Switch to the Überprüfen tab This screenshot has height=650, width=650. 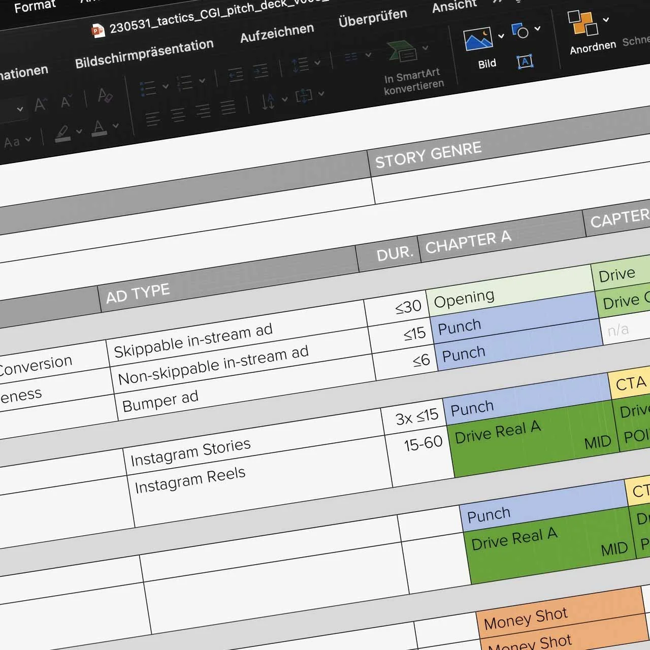373,18
